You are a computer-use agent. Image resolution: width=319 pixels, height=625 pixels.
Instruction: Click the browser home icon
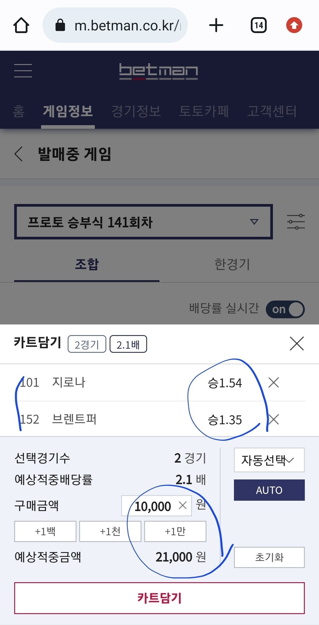[x=22, y=25]
